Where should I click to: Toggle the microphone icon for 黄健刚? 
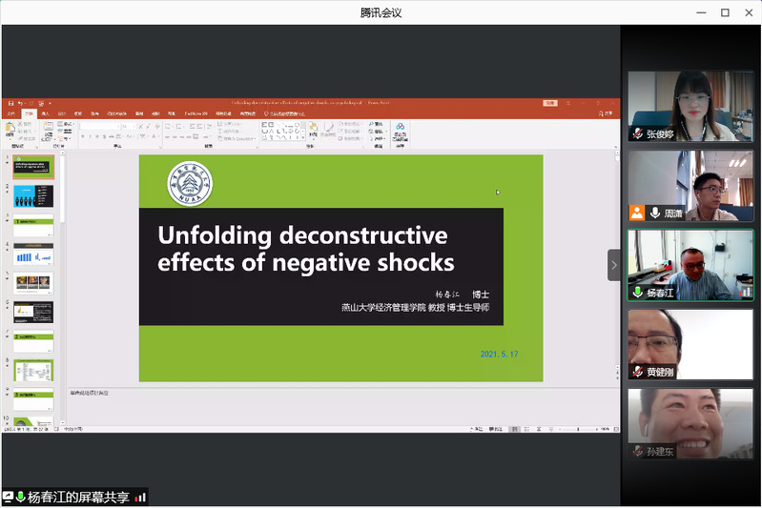(x=637, y=372)
